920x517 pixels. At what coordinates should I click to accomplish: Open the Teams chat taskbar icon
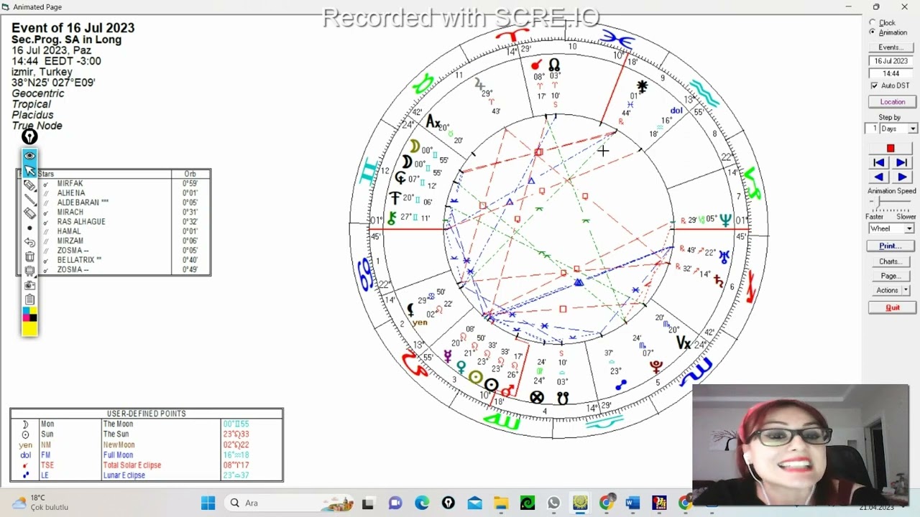[395, 503]
